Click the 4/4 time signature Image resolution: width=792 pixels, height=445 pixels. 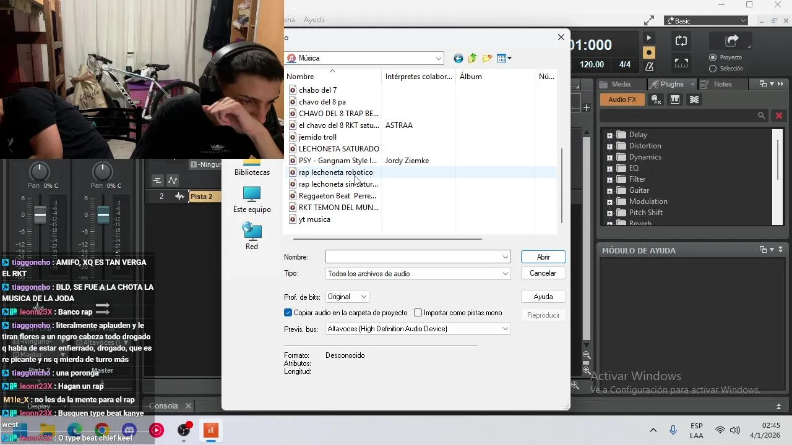point(625,64)
